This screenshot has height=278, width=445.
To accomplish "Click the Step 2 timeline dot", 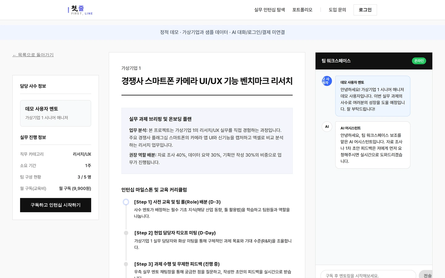I will point(126,233).
